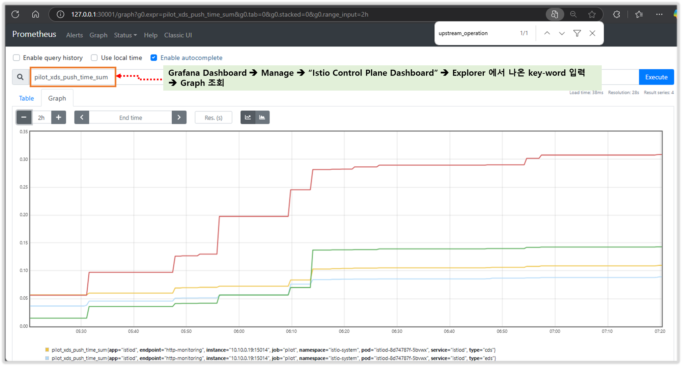682x366 pixels.
Task: Click the browser refresh icon
Action: [15, 14]
